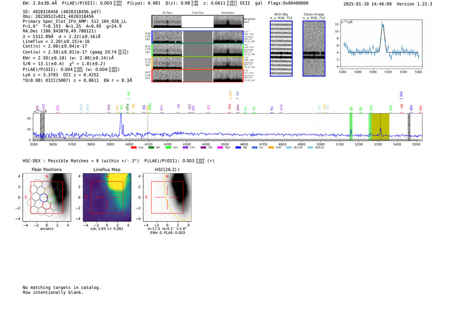Click the Smoothed column header

[228, 13]
